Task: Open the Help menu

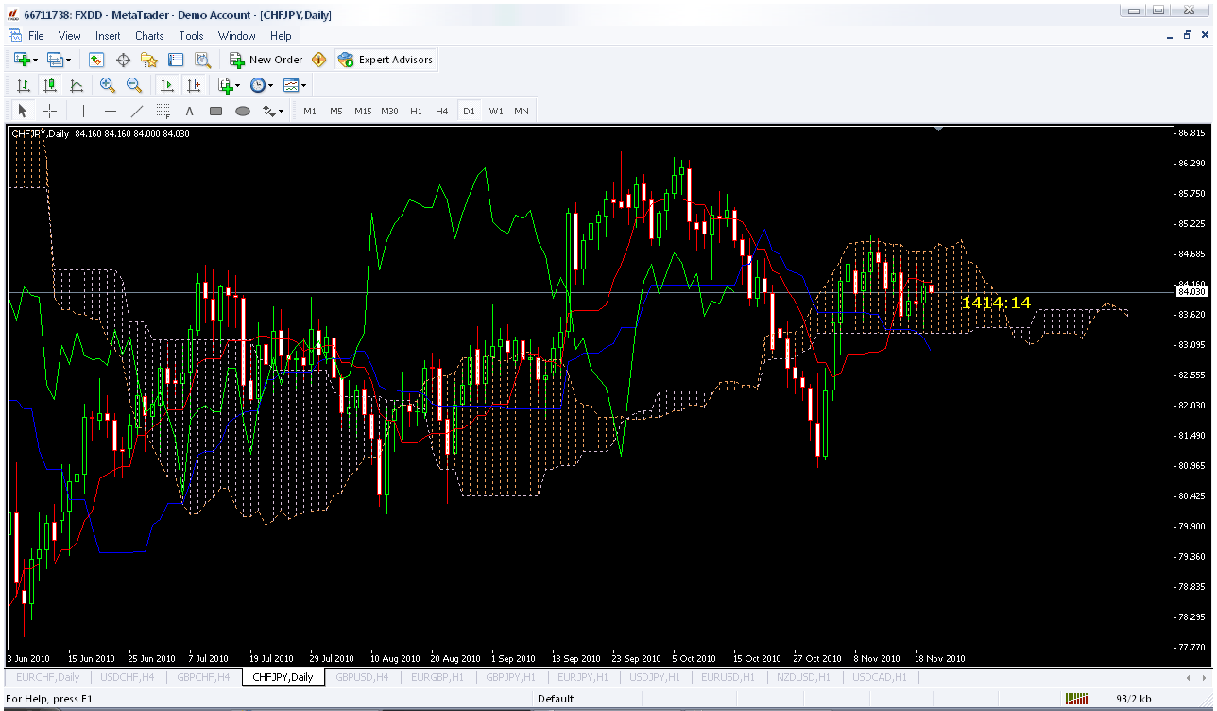Action: 281,36
